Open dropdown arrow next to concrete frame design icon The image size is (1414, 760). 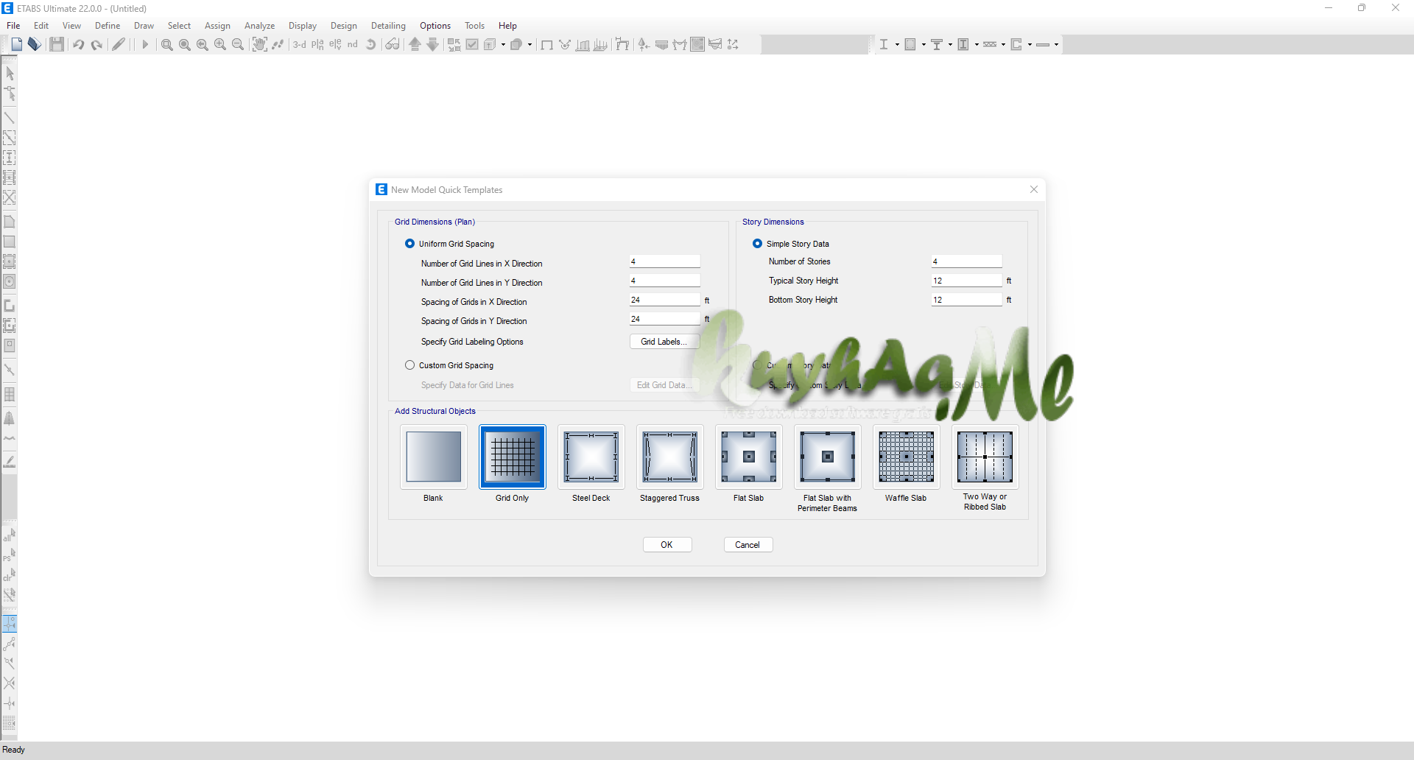click(x=924, y=44)
